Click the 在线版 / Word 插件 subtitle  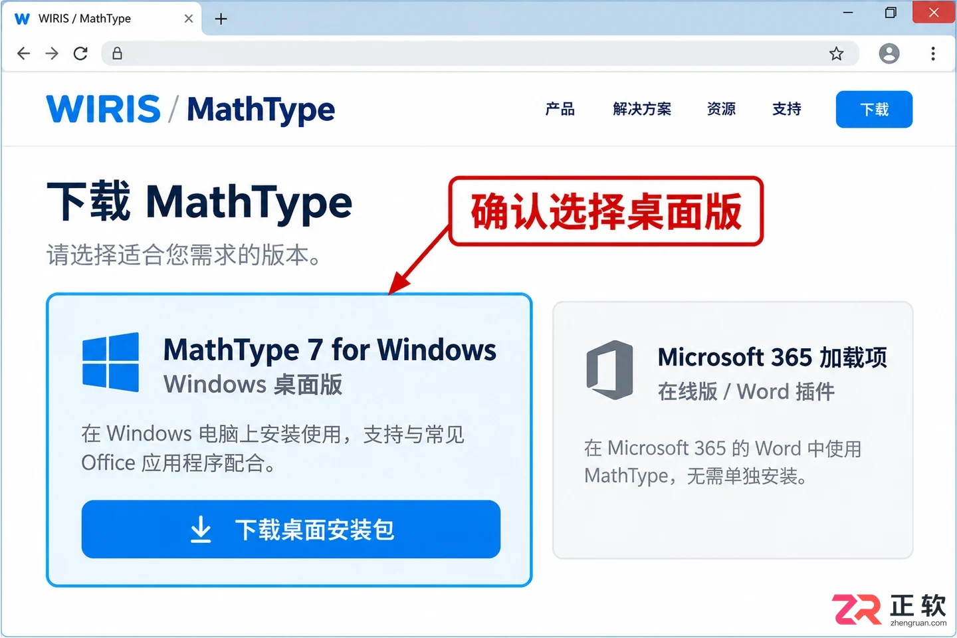coord(746,391)
